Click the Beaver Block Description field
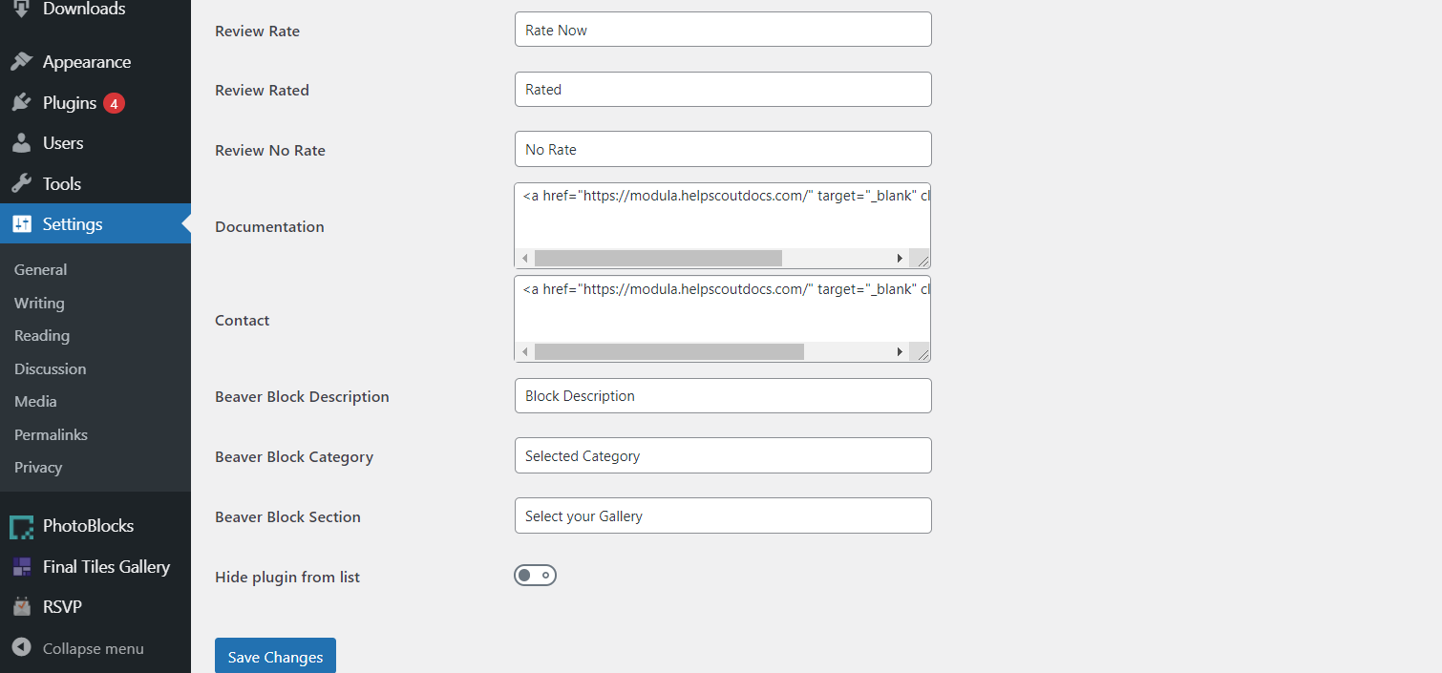The height and width of the screenshot is (673, 1442). [723, 395]
